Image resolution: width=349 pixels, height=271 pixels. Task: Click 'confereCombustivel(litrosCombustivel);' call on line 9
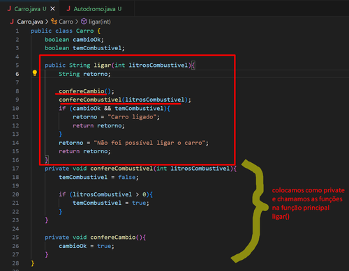tap(125, 100)
